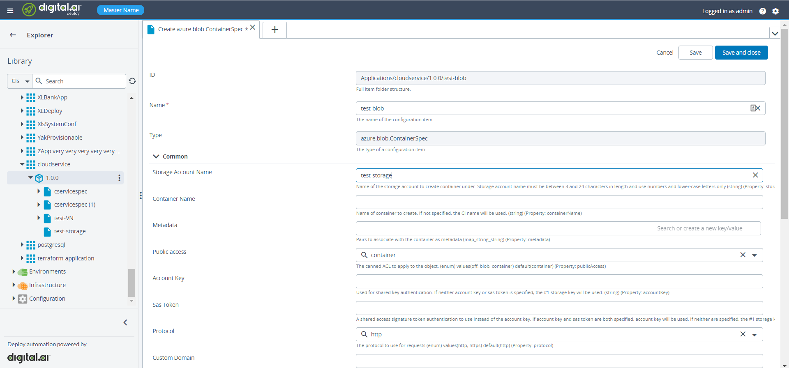Open the settings gear icon

(x=775, y=11)
